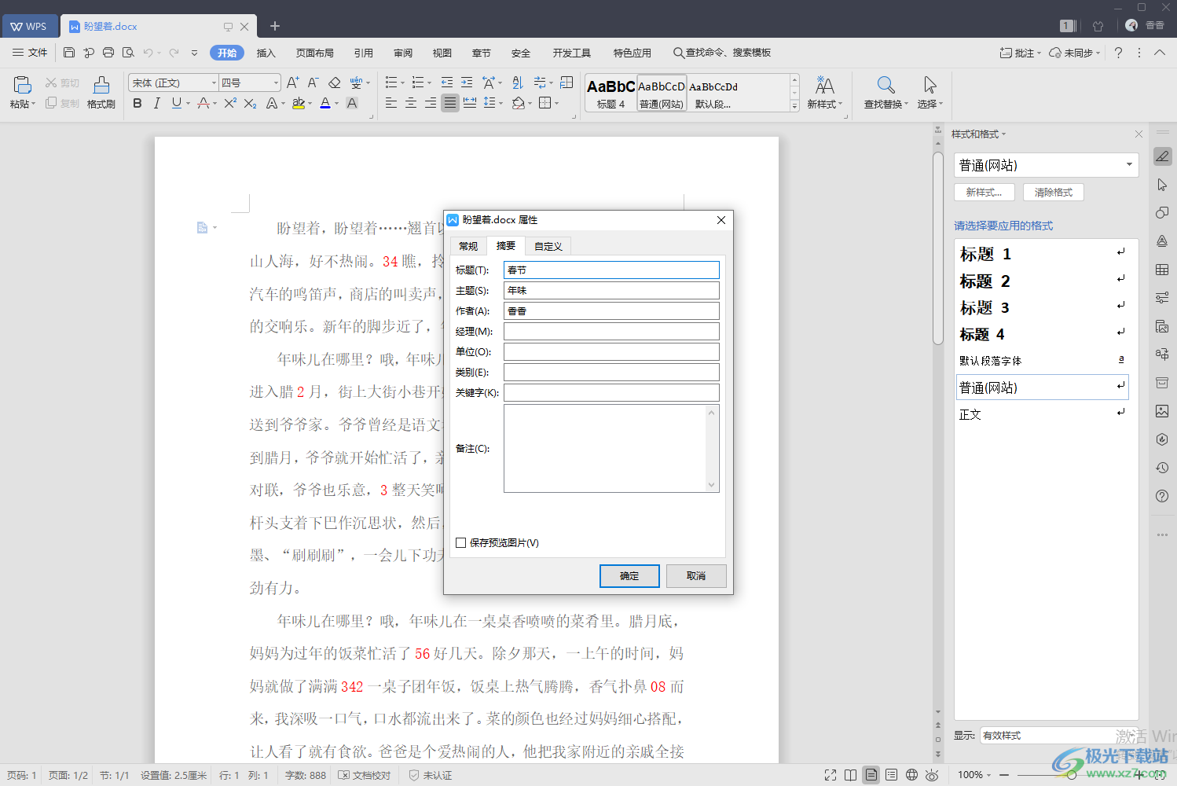Select the Format Painter tool
Viewport: 1177px width, 786px height.
coord(101,93)
